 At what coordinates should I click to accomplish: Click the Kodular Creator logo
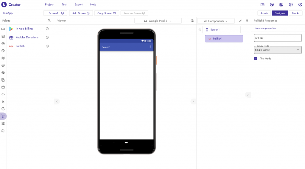(x=11, y=4)
